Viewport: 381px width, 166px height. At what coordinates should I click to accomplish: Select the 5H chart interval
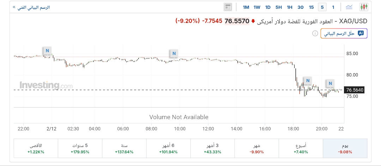[x=279, y=7]
